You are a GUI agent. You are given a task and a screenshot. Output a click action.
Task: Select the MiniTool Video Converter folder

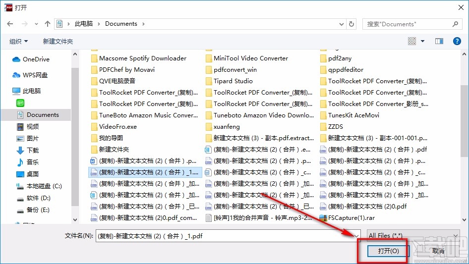(247, 58)
